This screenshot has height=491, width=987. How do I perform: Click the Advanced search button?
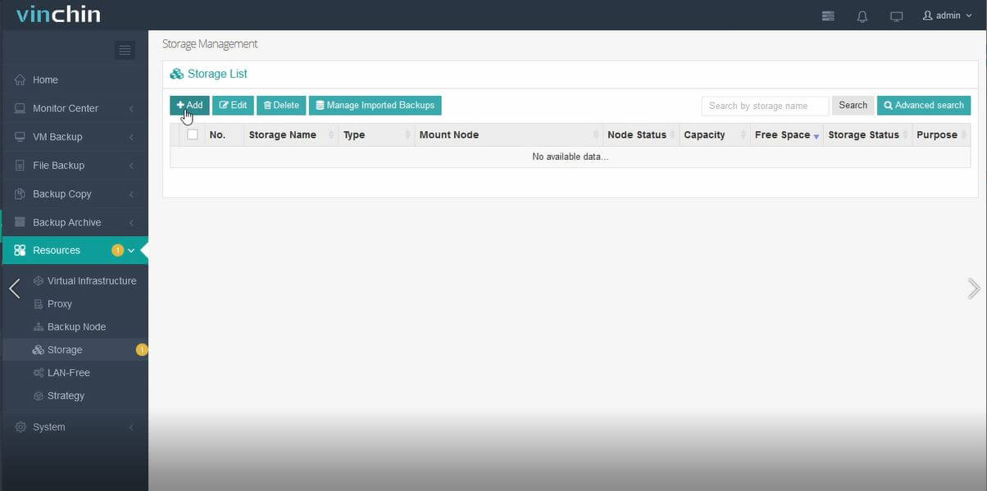[x=923, y=105]
